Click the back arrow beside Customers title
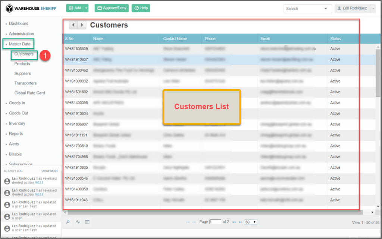 (73, 25)
